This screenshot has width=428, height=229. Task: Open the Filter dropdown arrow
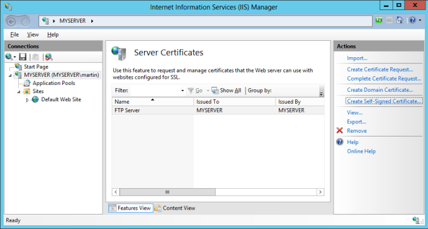[183, 91]
